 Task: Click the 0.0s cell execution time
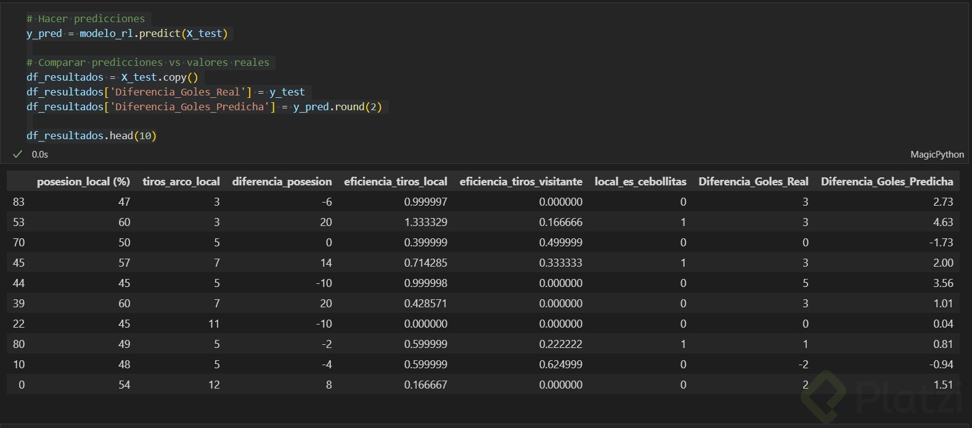pos(40,155)
